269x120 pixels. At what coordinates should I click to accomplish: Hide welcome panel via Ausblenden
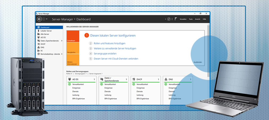click(198, 62)
